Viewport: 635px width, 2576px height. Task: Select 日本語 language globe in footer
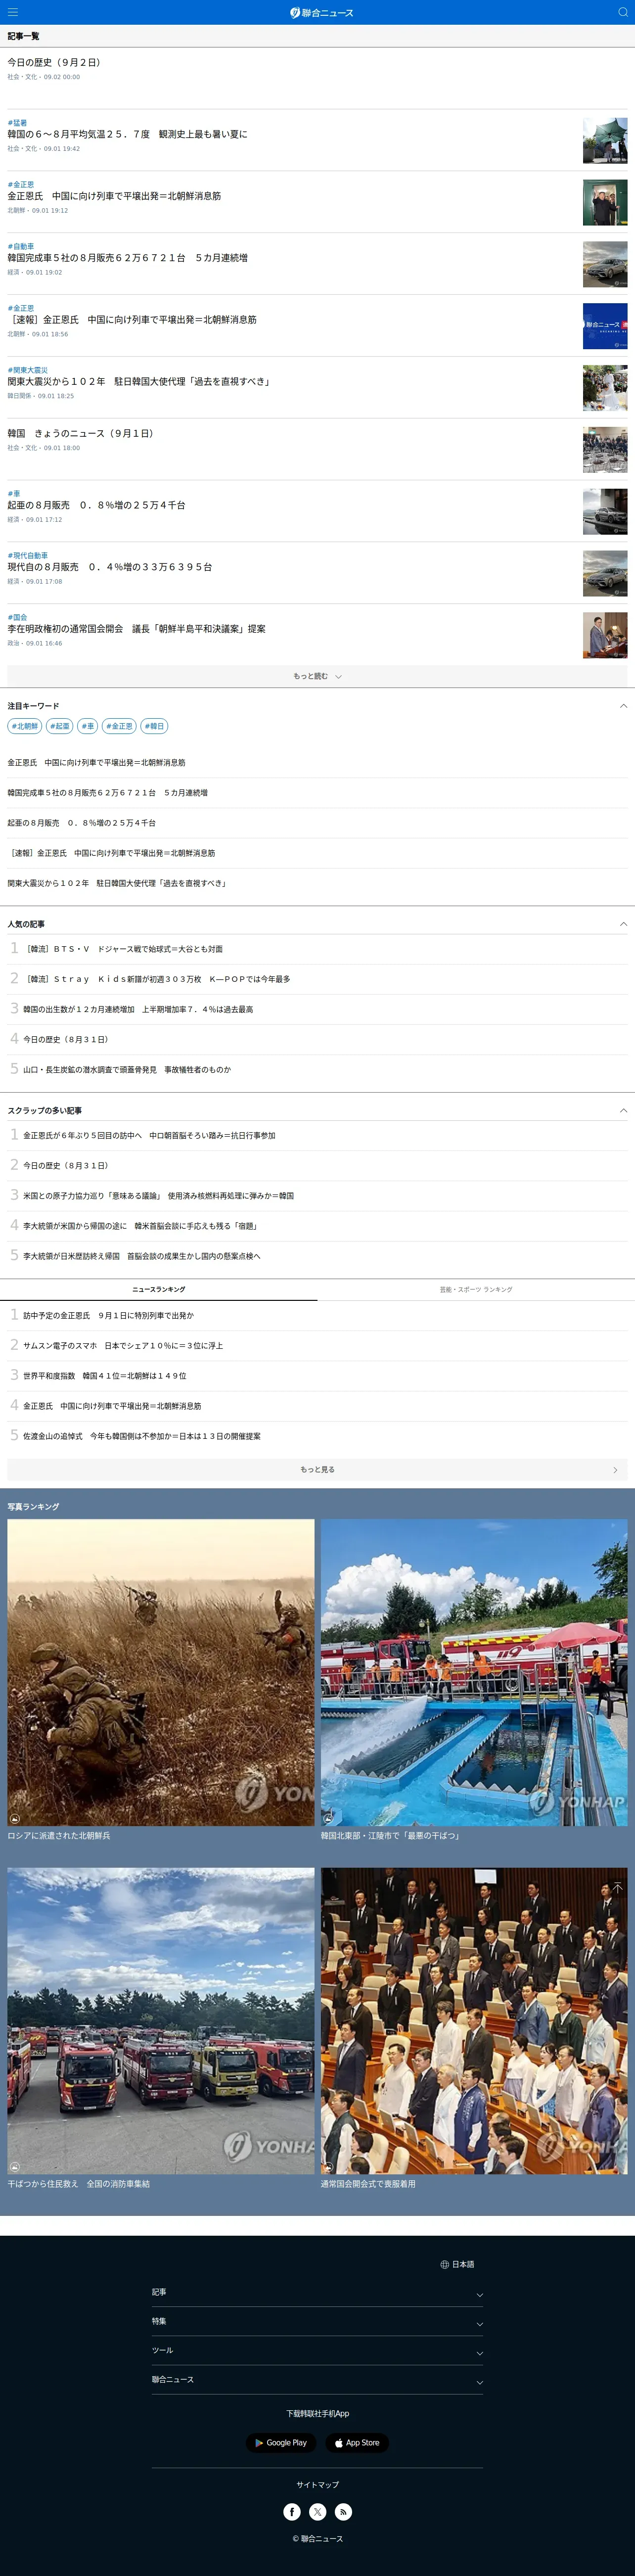tap(457, 2264)
